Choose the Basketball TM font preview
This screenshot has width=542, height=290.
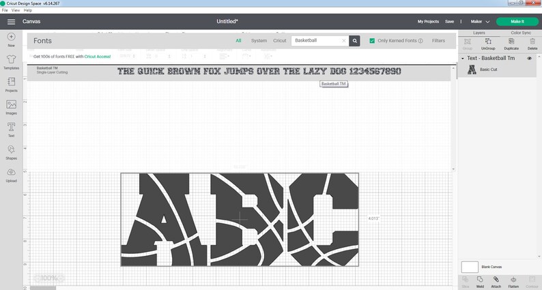click(259, 72)
